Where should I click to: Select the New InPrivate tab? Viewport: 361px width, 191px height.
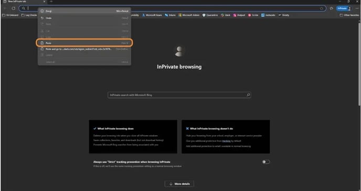click(24, 2)
